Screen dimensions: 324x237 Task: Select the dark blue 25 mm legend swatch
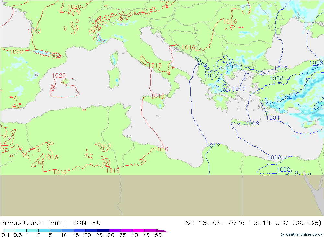(103, 231)
